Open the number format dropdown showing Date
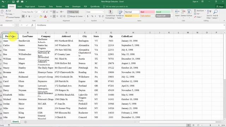 [103, 12]
